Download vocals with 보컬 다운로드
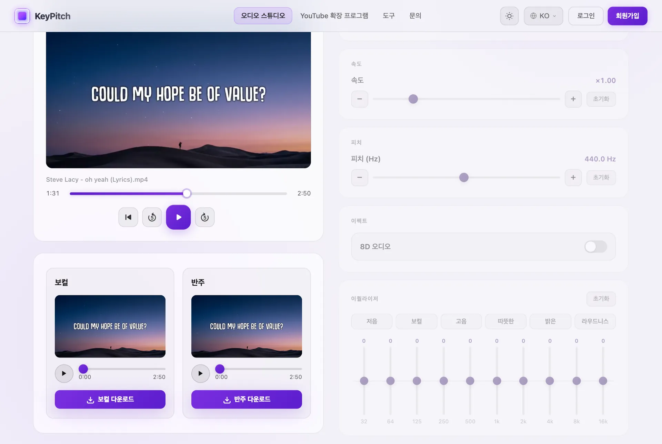 pyautogui.click(x=110, y=399)
